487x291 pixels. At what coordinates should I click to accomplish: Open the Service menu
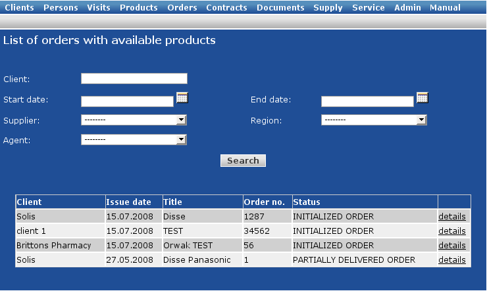(369, 7)
